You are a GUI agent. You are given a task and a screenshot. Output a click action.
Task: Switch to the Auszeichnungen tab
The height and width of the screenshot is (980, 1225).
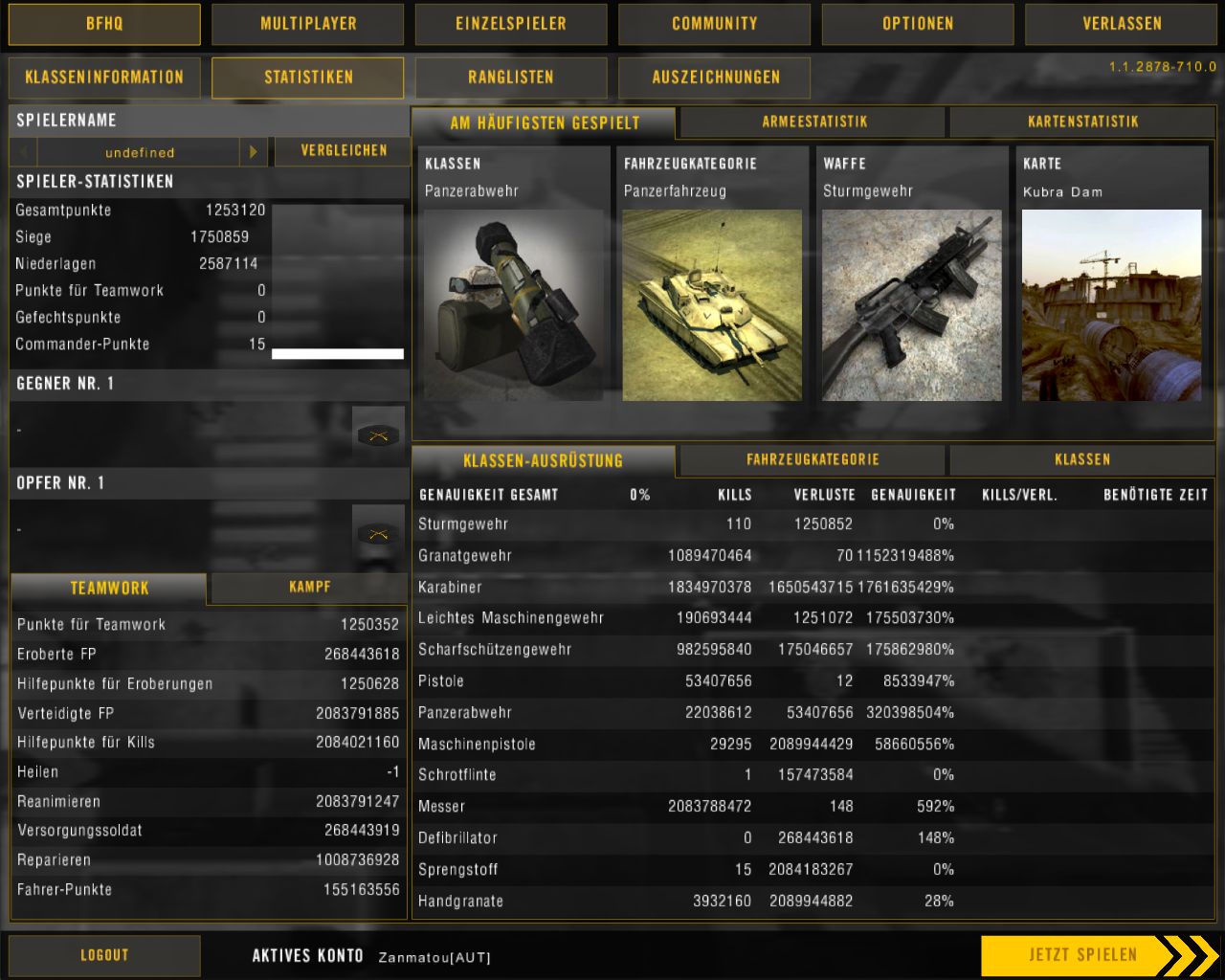[715, 78]
